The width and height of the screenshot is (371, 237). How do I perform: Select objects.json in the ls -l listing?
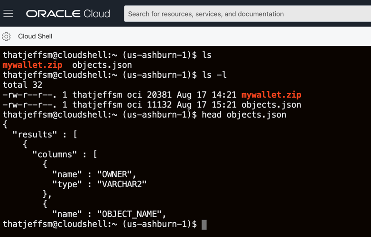tap(271, 105)
